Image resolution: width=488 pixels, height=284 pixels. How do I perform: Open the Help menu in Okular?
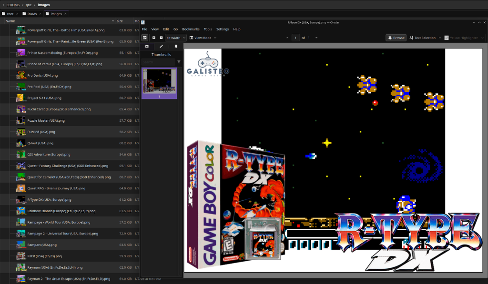coord(237,29)
